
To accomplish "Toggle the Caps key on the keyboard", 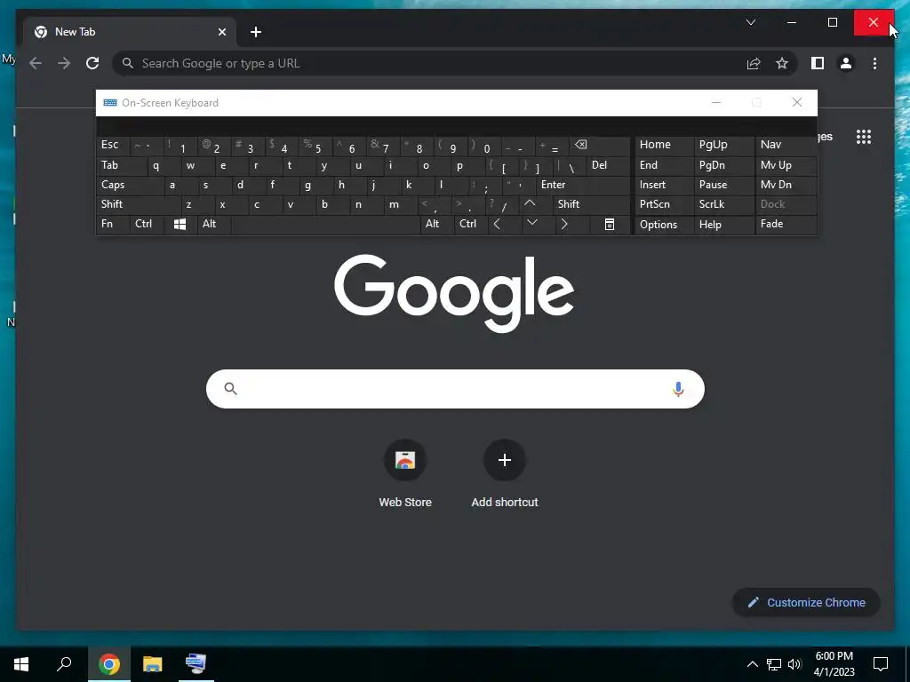I will pos(130,185).
